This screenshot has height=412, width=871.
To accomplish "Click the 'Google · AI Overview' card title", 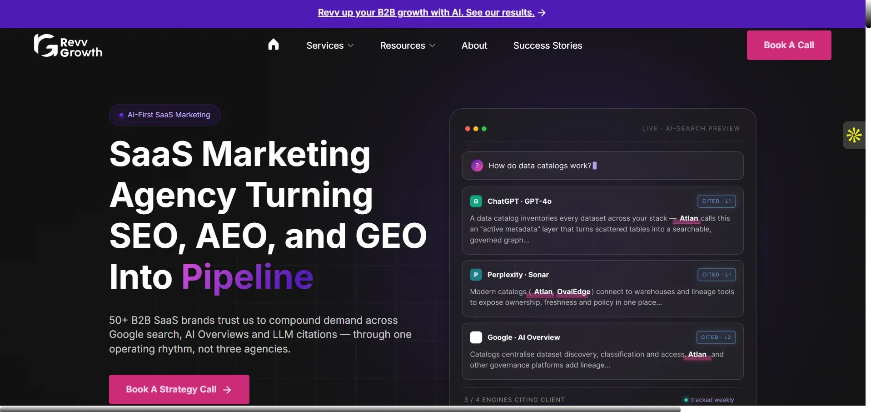I will [523, 337].
